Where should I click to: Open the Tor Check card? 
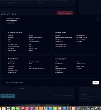coord(90,97)
